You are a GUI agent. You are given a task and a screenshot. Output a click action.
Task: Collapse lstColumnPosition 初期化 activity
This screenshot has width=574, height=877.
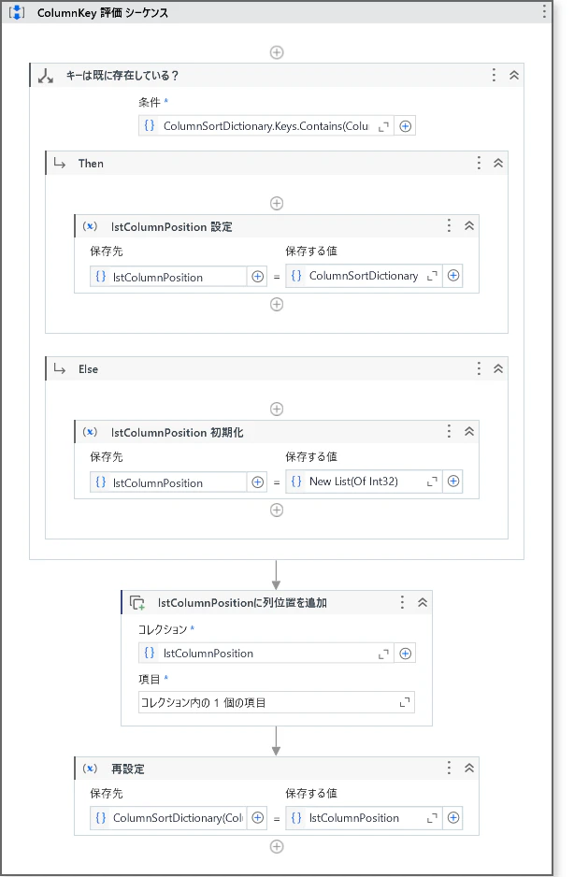[468, 431]
